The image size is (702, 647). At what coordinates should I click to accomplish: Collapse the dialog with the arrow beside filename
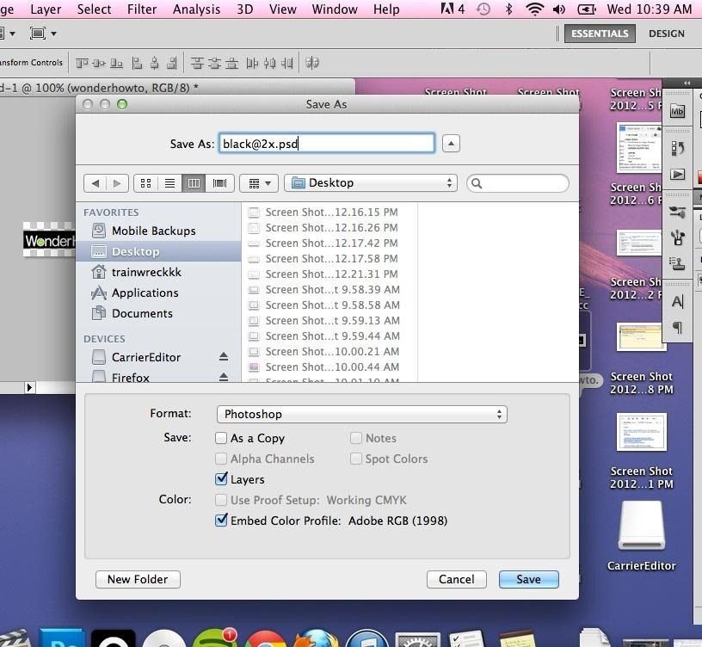tap(451, 144)
